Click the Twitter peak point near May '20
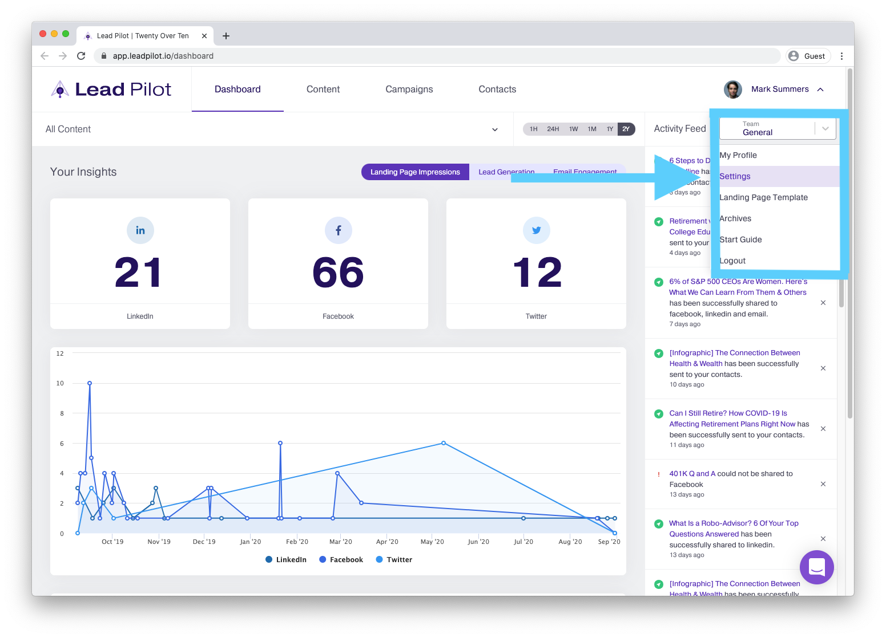 point(444,443)
